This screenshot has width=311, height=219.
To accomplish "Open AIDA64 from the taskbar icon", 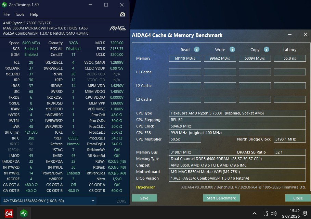I will 9,214.
